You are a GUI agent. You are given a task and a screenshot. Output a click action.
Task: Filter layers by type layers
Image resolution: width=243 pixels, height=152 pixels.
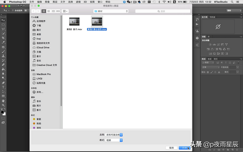[x=226, y=63]
